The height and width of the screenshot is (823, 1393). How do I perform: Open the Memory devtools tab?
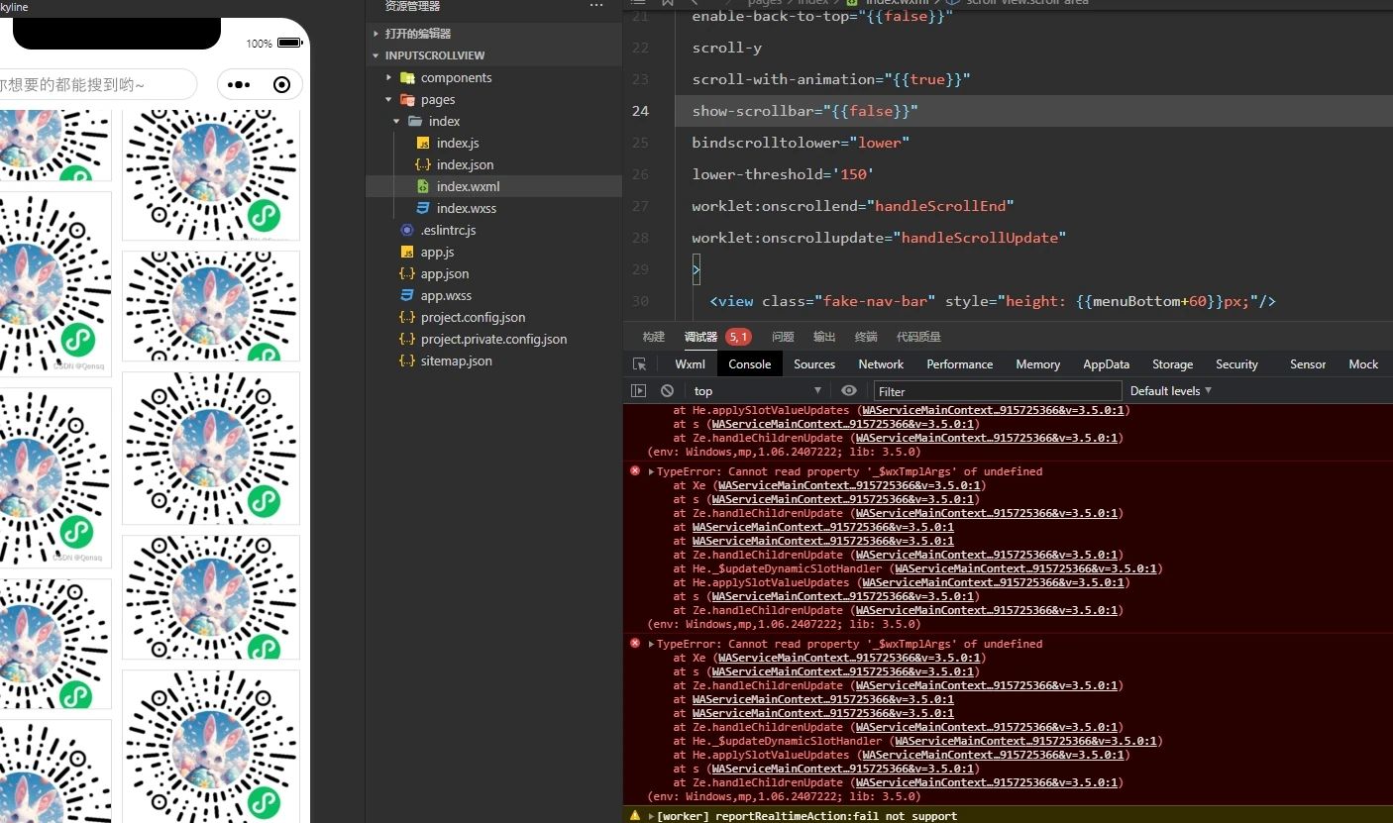tap(1038, 364)
